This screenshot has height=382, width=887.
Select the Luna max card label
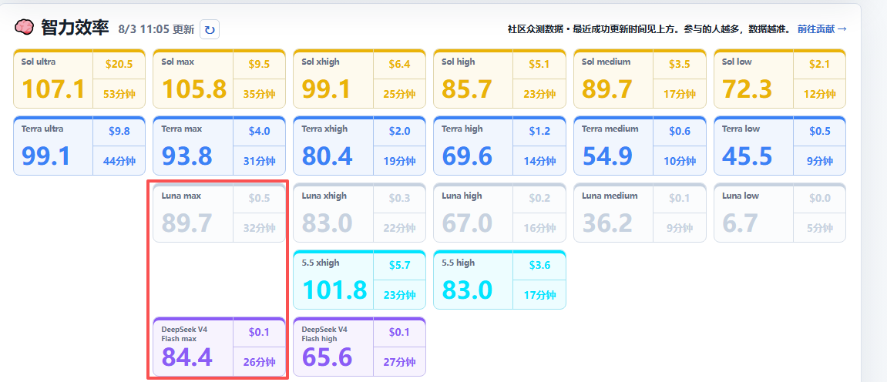click(x=181, y=196)
